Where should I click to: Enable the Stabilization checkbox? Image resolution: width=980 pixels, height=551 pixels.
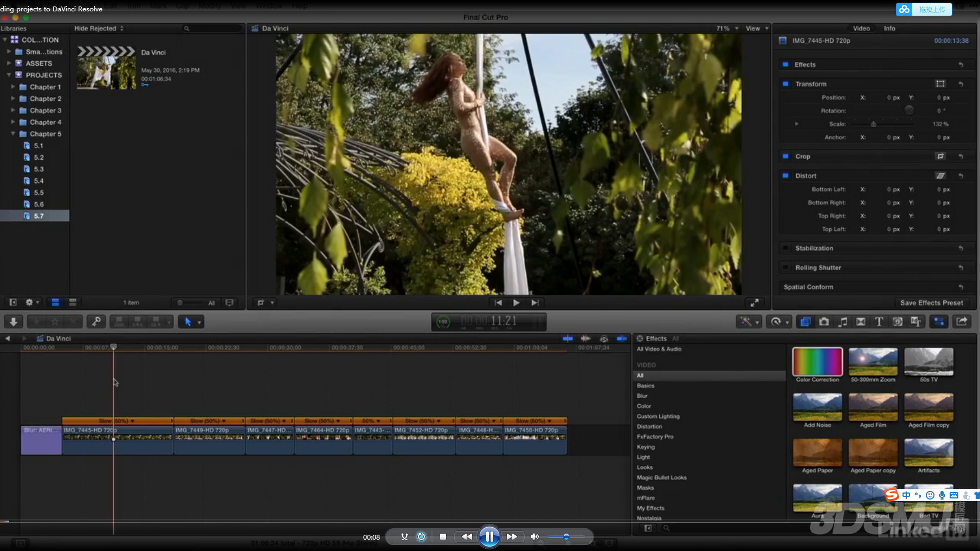coord(785,248)
